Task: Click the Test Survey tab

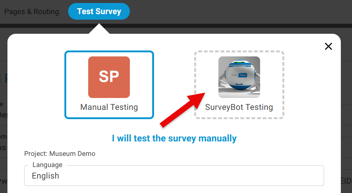Action: click(99, 12)
